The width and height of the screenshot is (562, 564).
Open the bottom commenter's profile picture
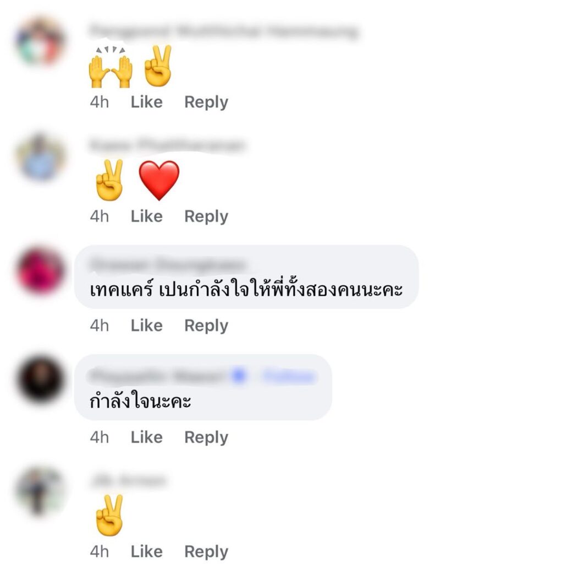click(41, 491)
